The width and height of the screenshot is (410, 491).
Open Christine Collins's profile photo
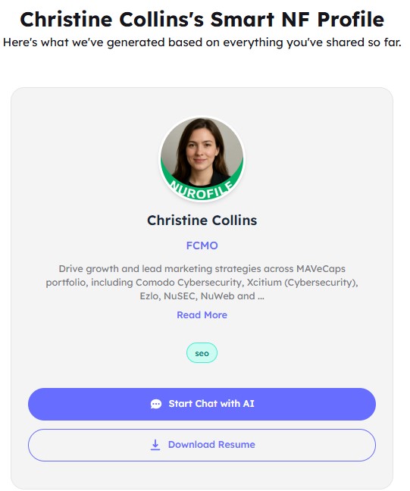202,159
